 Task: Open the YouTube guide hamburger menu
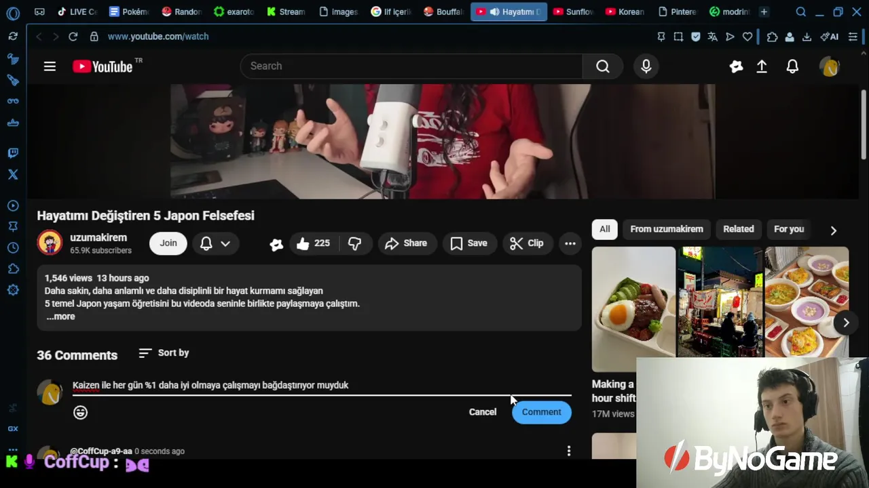[50, 66]
